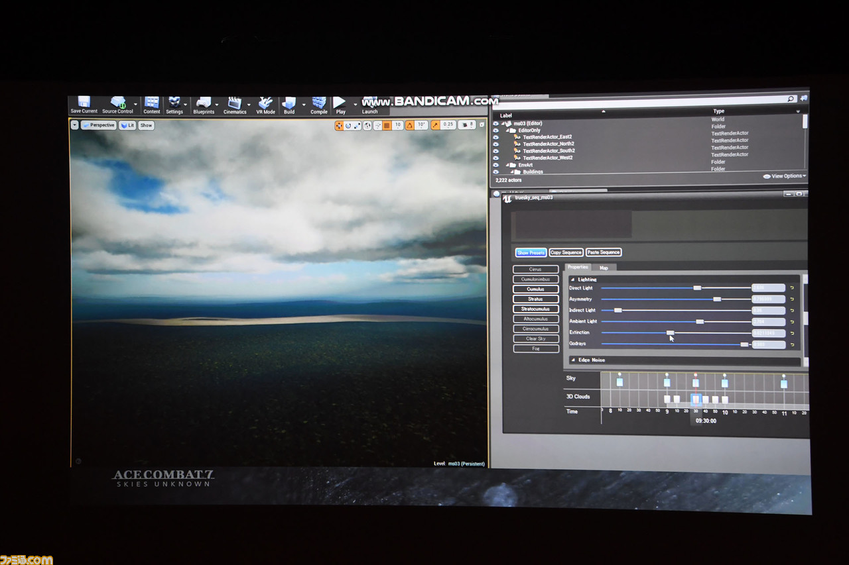Reset Extinction with its yellow arrow
Image resolution: width=849 pixels, height=565 pixels.
click(x=792, y=333)
